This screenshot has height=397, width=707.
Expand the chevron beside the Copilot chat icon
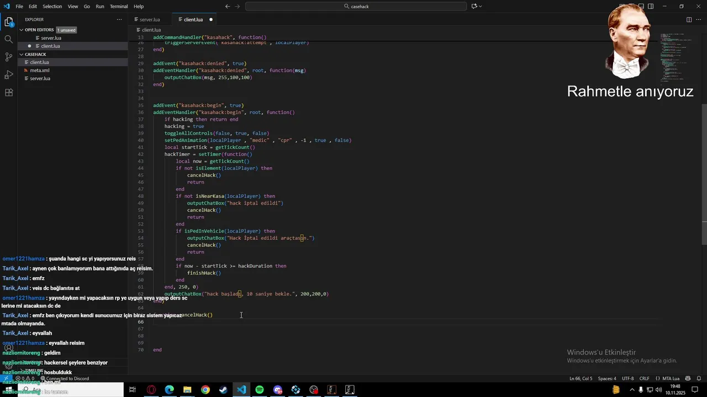click(x=481, y=6)
